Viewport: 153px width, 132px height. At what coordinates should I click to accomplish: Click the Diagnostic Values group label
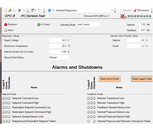pyautogui.click(x=10, y=36)
